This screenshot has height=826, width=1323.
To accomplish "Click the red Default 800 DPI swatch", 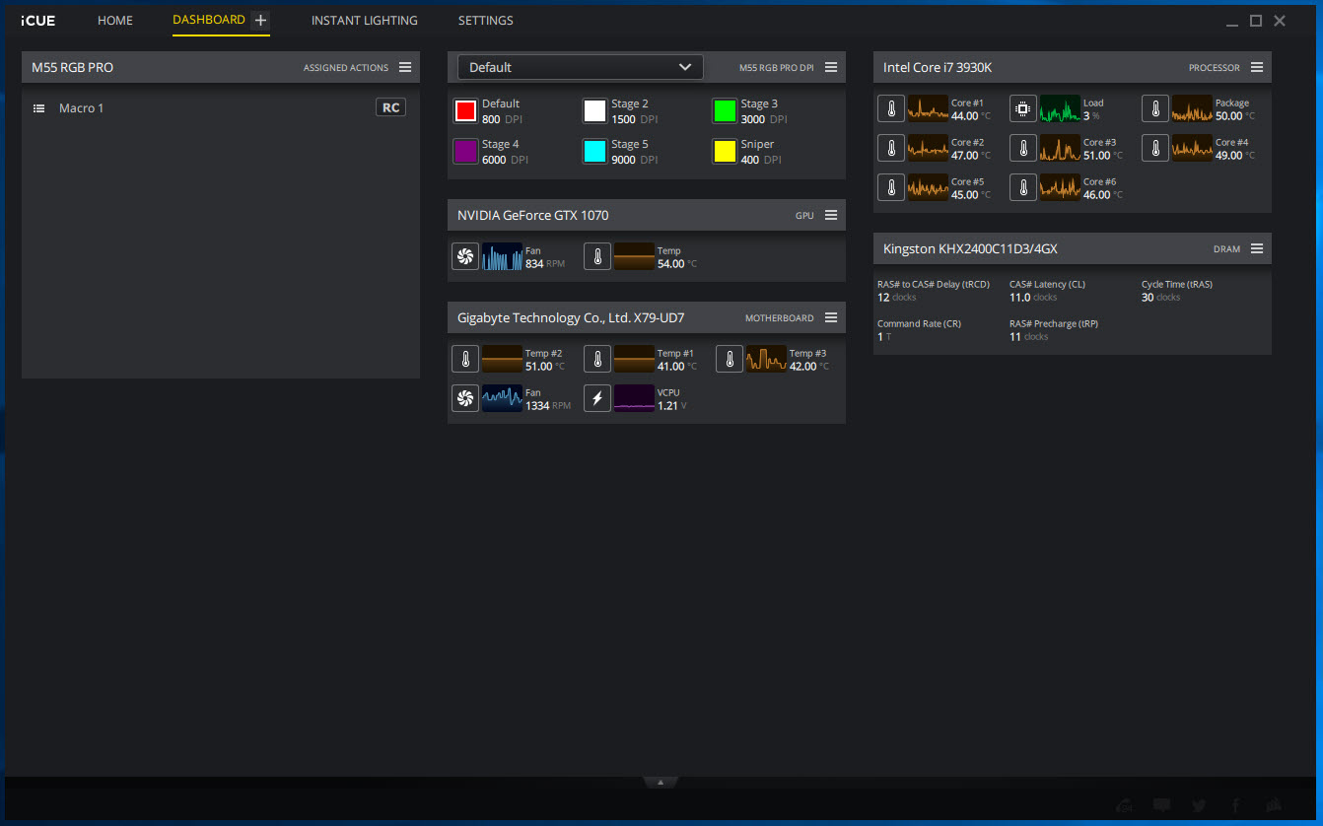I will (x=465, y=110).
